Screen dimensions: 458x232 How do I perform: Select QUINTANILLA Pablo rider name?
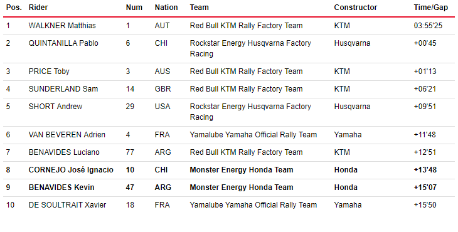(x=63, y=43)
